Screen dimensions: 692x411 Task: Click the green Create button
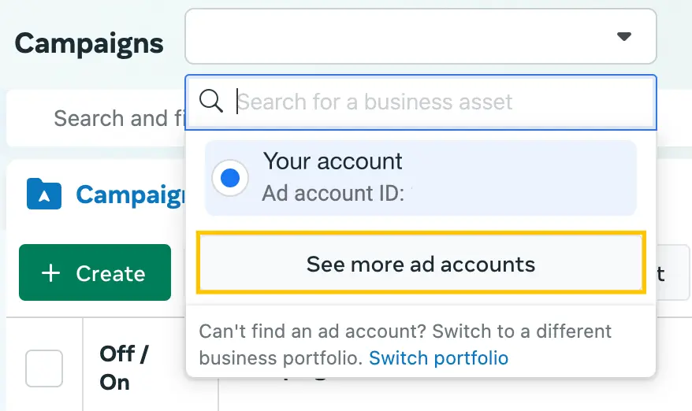point(95,272)
